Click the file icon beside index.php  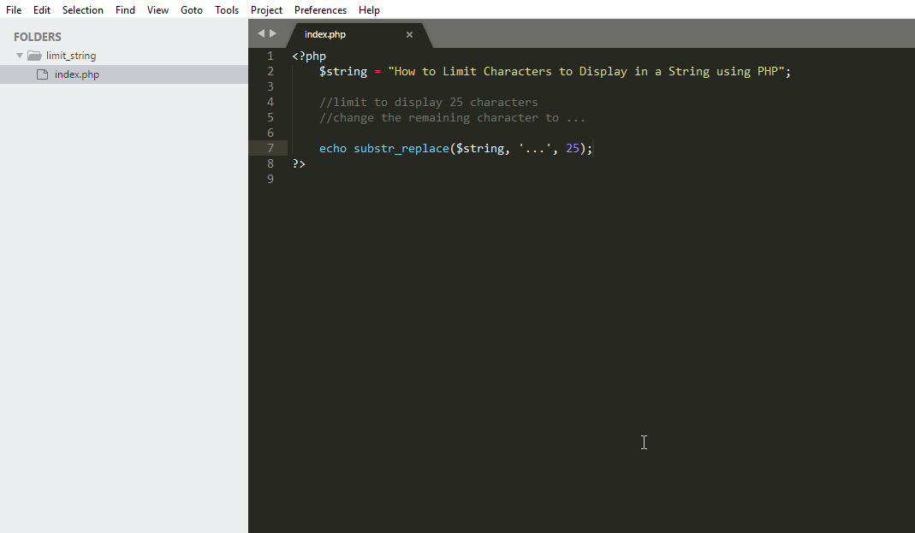(41, 74)
